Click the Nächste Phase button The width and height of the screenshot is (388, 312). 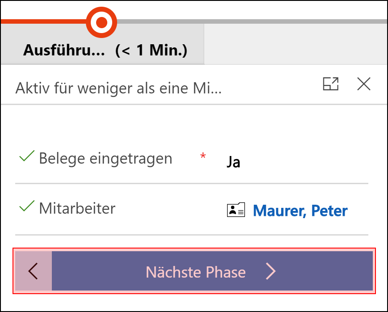coord(212,271)
